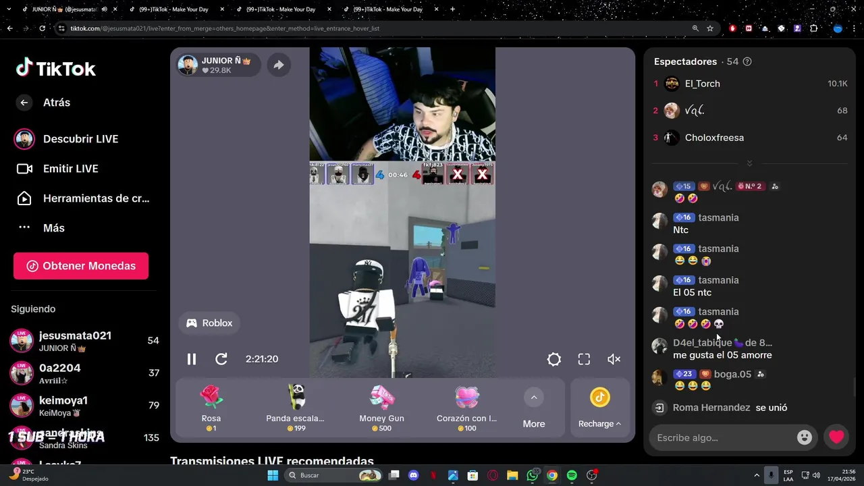This screenshot has height=486, width=864.
Task: Click the TikTok logo
Action: [x=56, y=67]
